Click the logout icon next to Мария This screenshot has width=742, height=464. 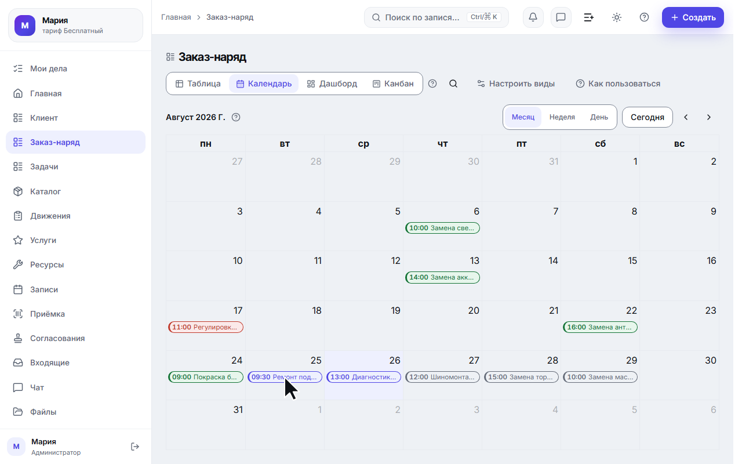(x=135, y=447)
